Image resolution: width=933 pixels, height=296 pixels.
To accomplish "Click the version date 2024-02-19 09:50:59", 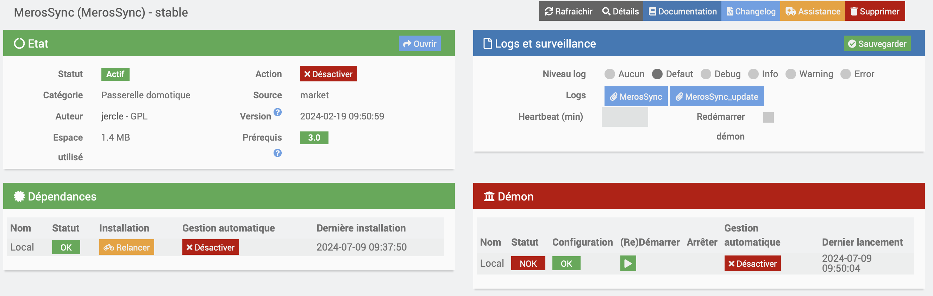I will (342, 116).
